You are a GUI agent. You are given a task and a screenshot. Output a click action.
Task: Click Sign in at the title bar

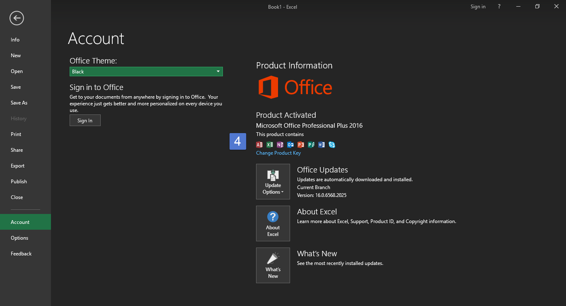pyautogui.click(x=478, y=7)
